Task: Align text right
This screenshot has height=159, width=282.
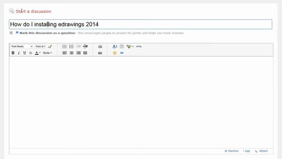Action: click(x=78, y=53)
